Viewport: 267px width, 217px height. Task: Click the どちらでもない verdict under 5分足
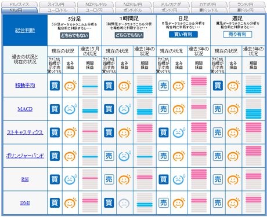point(74,35)
